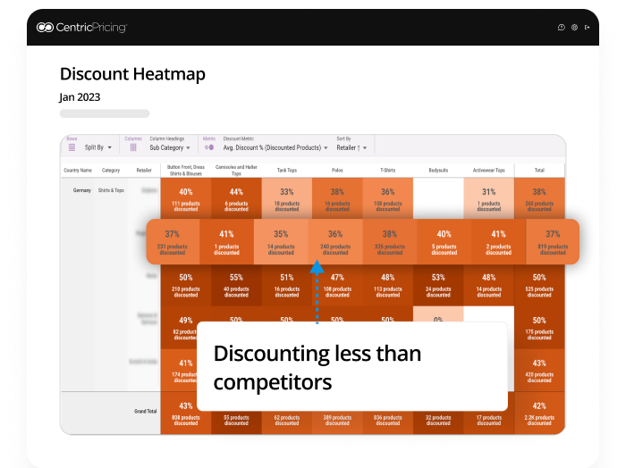Click the Columns icon in toolbar
626x468 pixels.
(133, 147)
